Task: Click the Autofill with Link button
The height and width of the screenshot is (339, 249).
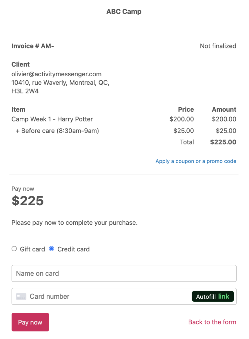Action: (213, 296)
